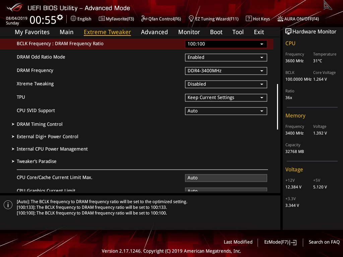Image resolution: width=343 pixels, height=257 pixels.
Task: Open Search on FAQ
Action: 324,242
